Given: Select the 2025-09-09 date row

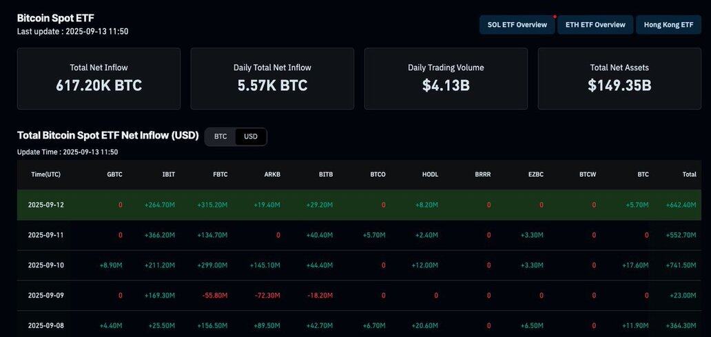Looking at the screenshot, I should click(x=359, y=295).
